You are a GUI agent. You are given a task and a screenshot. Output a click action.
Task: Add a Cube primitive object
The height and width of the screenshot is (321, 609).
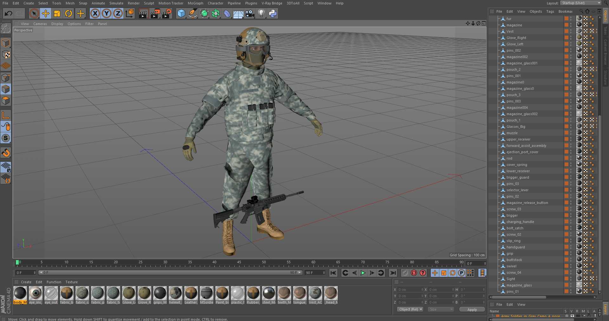pos(181,13)
